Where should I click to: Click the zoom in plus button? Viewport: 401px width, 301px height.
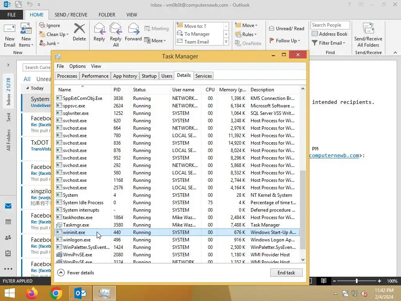[x=379, y=281]
